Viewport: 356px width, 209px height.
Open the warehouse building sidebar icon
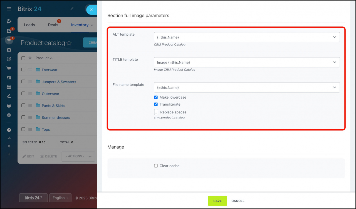pos(9,50)
